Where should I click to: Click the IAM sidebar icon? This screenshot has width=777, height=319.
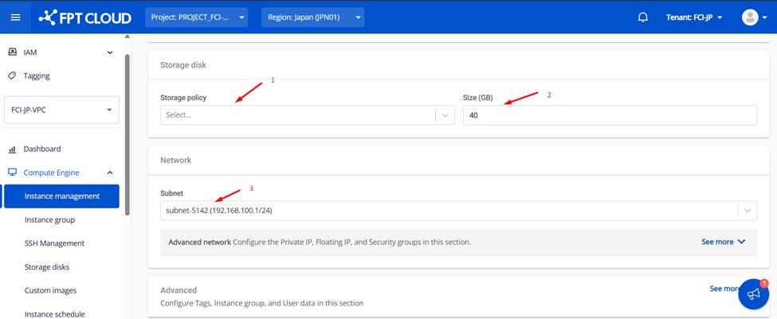(12, 53)
